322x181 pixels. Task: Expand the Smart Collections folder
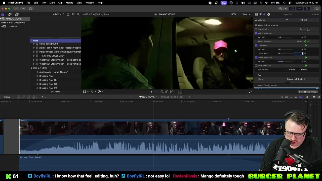point(2,23)
